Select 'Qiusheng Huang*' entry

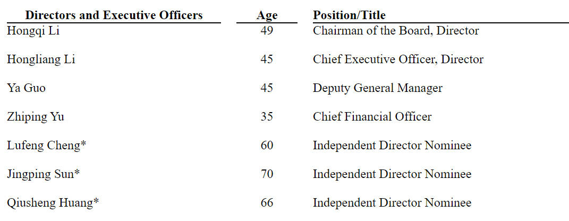pyautogui.click(x=53, y=203)
